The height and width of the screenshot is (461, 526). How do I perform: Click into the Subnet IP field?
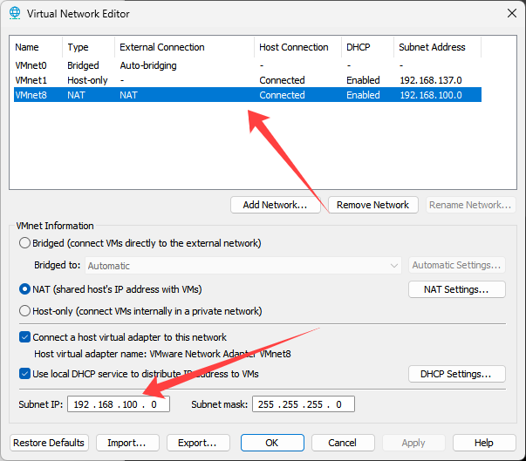120,404
